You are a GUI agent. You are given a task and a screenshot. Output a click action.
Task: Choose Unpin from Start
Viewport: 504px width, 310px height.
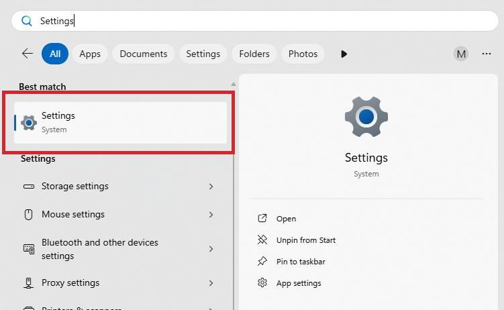[305, 240]
